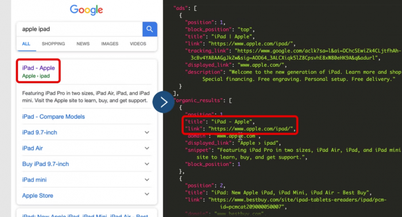Click the Google logo
Screen dimensions: 402x217
pos(86,10)
